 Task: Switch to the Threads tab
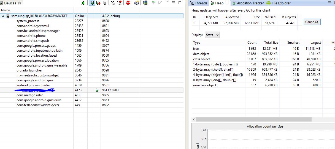[x=198, y=3]
